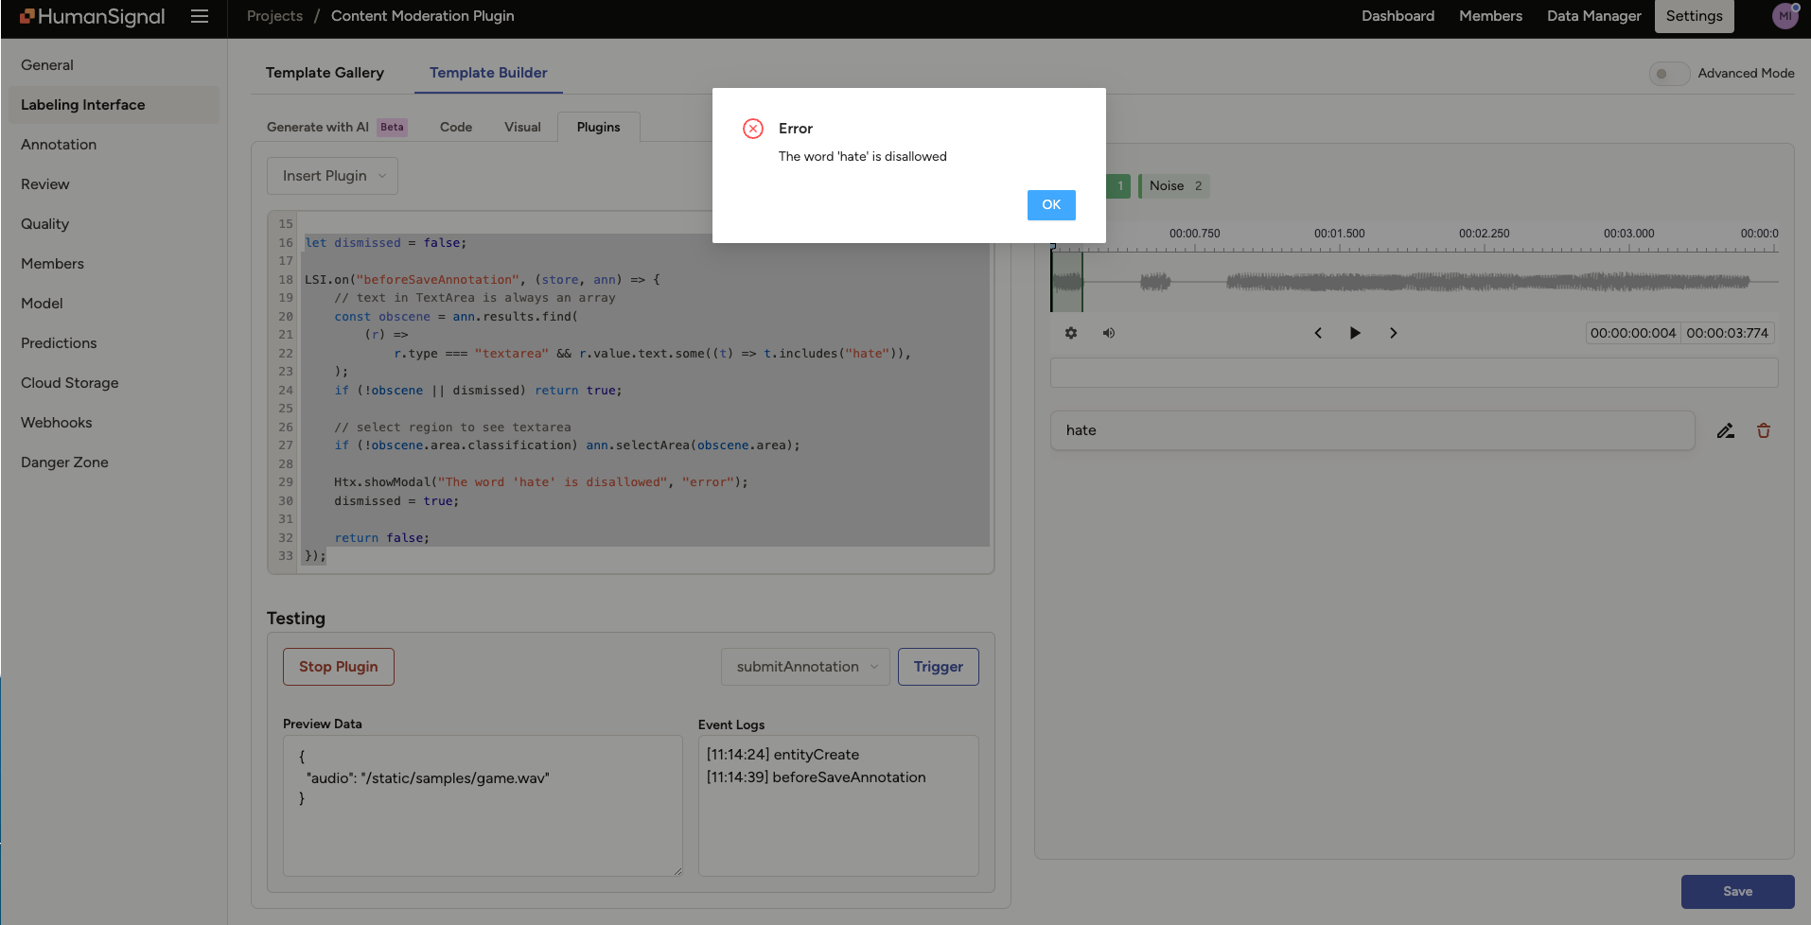Image resolution: width=1811 pixels, height=925 pixels.
Task: Click the red error icon in dialog
Action: pos(753,129)
